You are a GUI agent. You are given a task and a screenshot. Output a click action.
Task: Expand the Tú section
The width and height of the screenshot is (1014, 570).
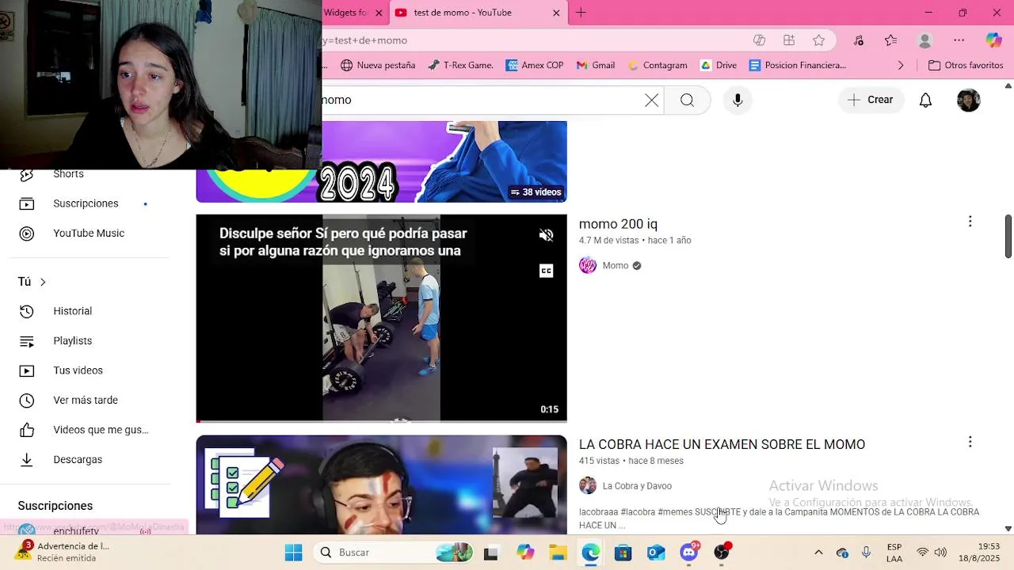coord(32,282)
